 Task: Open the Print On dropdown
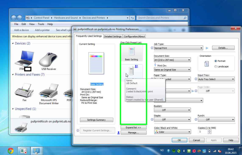tap(172, 69)
